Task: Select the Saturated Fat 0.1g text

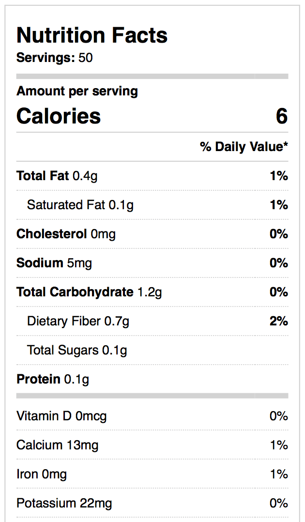Action: pyautogui.click(x=80, y=205)
